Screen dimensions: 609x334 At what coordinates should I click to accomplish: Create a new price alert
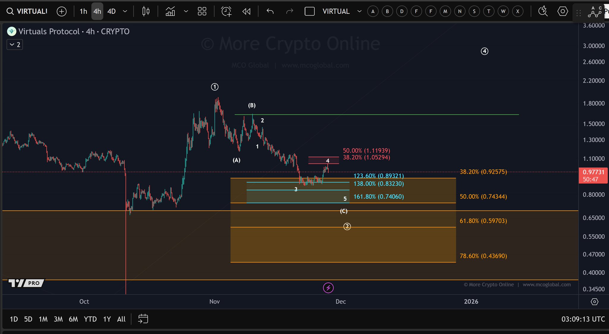point(226,11)
